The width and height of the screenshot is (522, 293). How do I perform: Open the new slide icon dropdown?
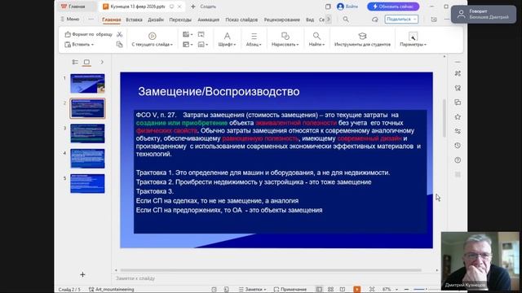pos(188,34)
